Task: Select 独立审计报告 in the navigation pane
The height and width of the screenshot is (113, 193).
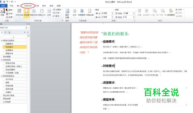Action: tap(13, 95)
